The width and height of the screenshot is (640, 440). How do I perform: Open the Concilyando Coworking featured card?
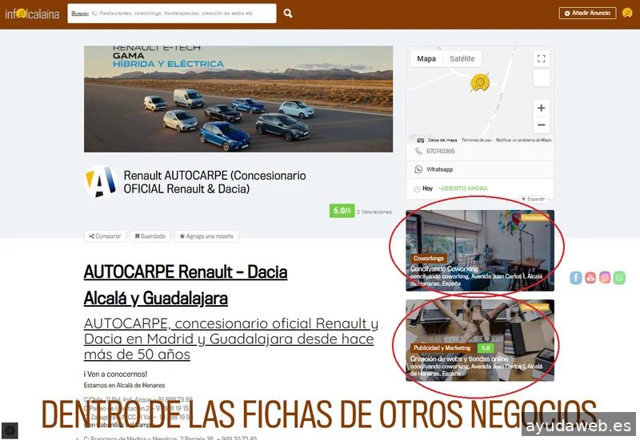[x=479, y=251]
